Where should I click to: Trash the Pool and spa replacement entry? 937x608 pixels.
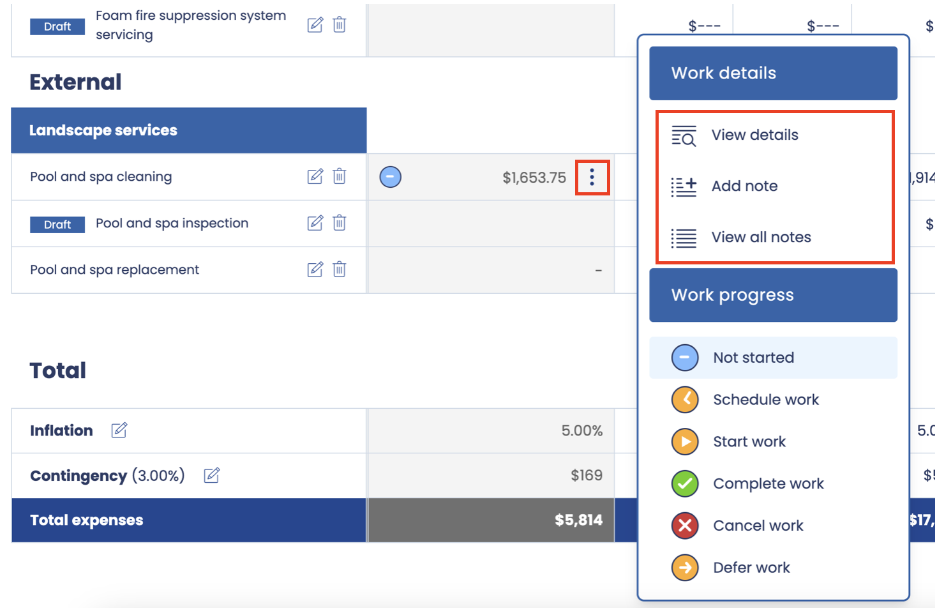pos(340,270)
